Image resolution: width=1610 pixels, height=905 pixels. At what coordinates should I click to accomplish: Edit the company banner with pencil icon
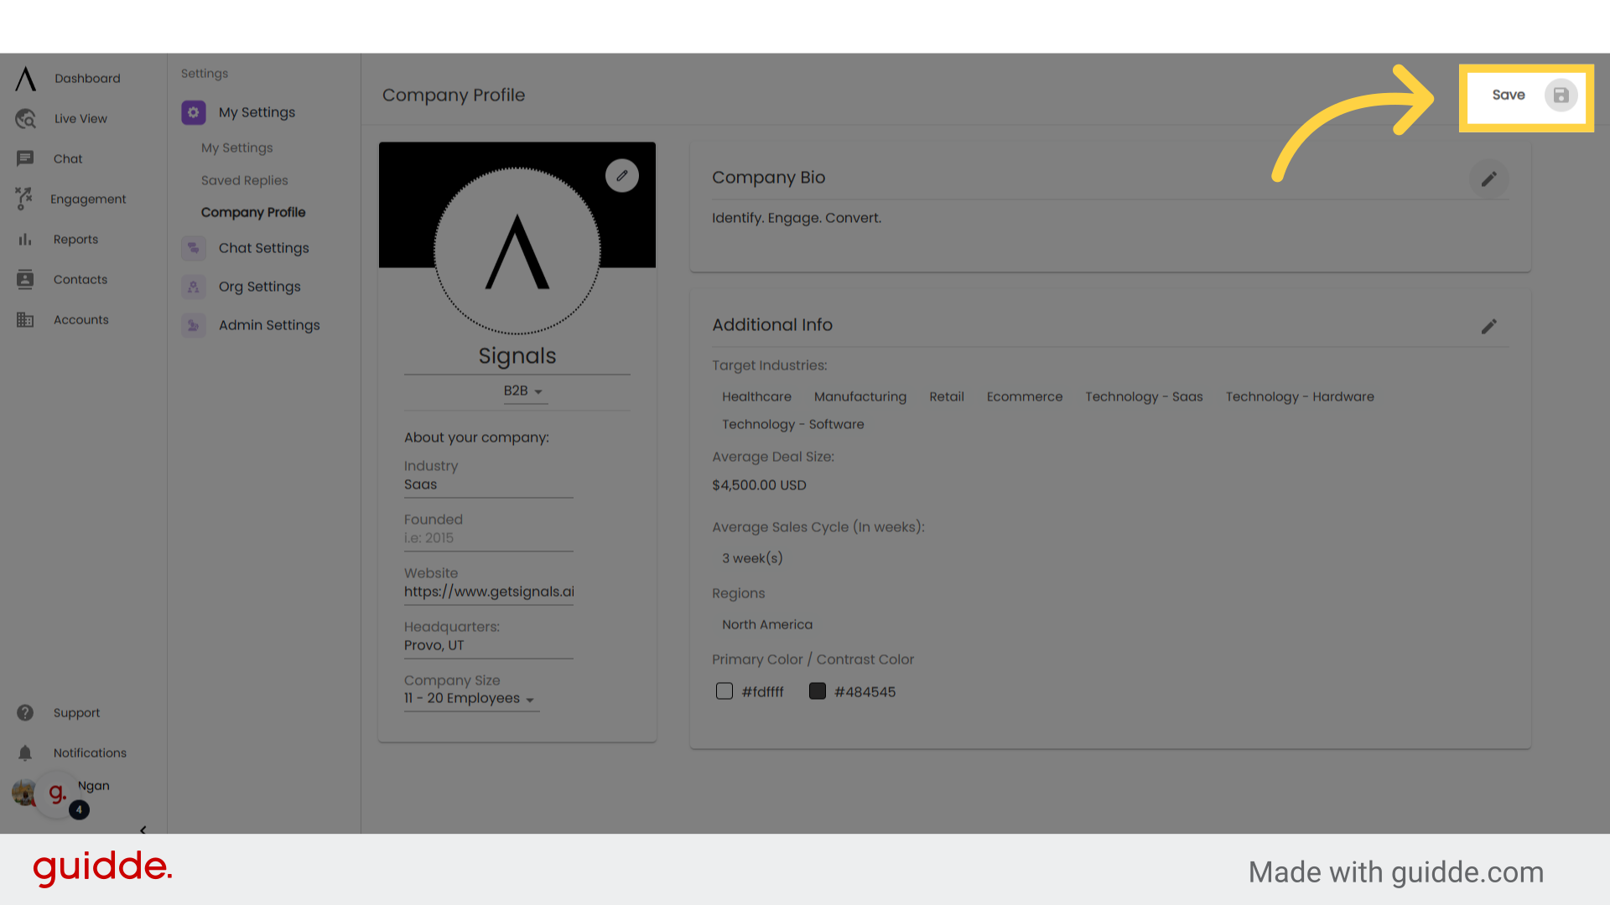pyautogui.click(x=622, y=176)
